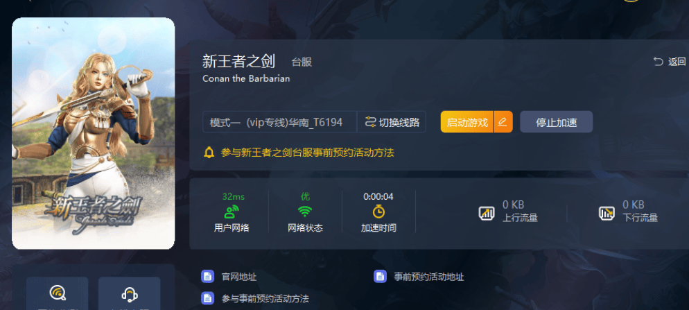Select the 上行流量 upload traffic icon

(x=487, y=214)
